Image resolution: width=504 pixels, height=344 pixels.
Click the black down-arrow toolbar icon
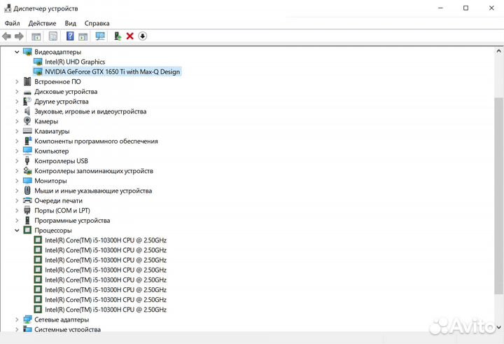tap(143, 36)
